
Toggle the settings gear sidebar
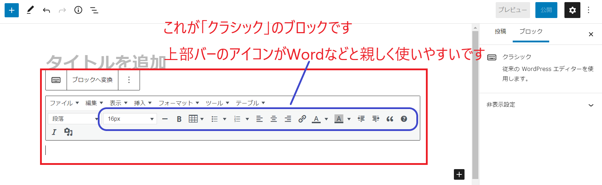tap(572, 10)
